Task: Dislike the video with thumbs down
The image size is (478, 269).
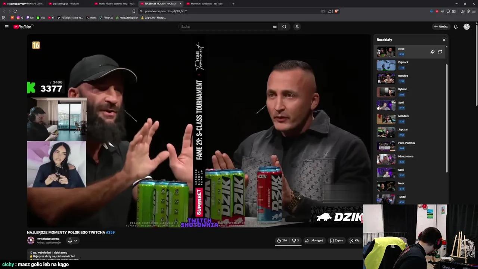Action: click(x=295, y=241)
